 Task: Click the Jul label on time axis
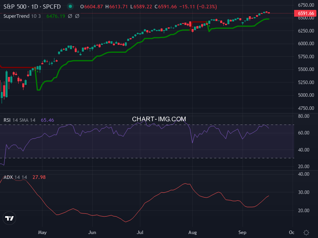(x=140, y=232)
